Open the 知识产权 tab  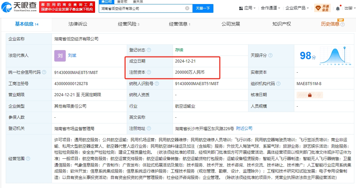pos(281,24)
